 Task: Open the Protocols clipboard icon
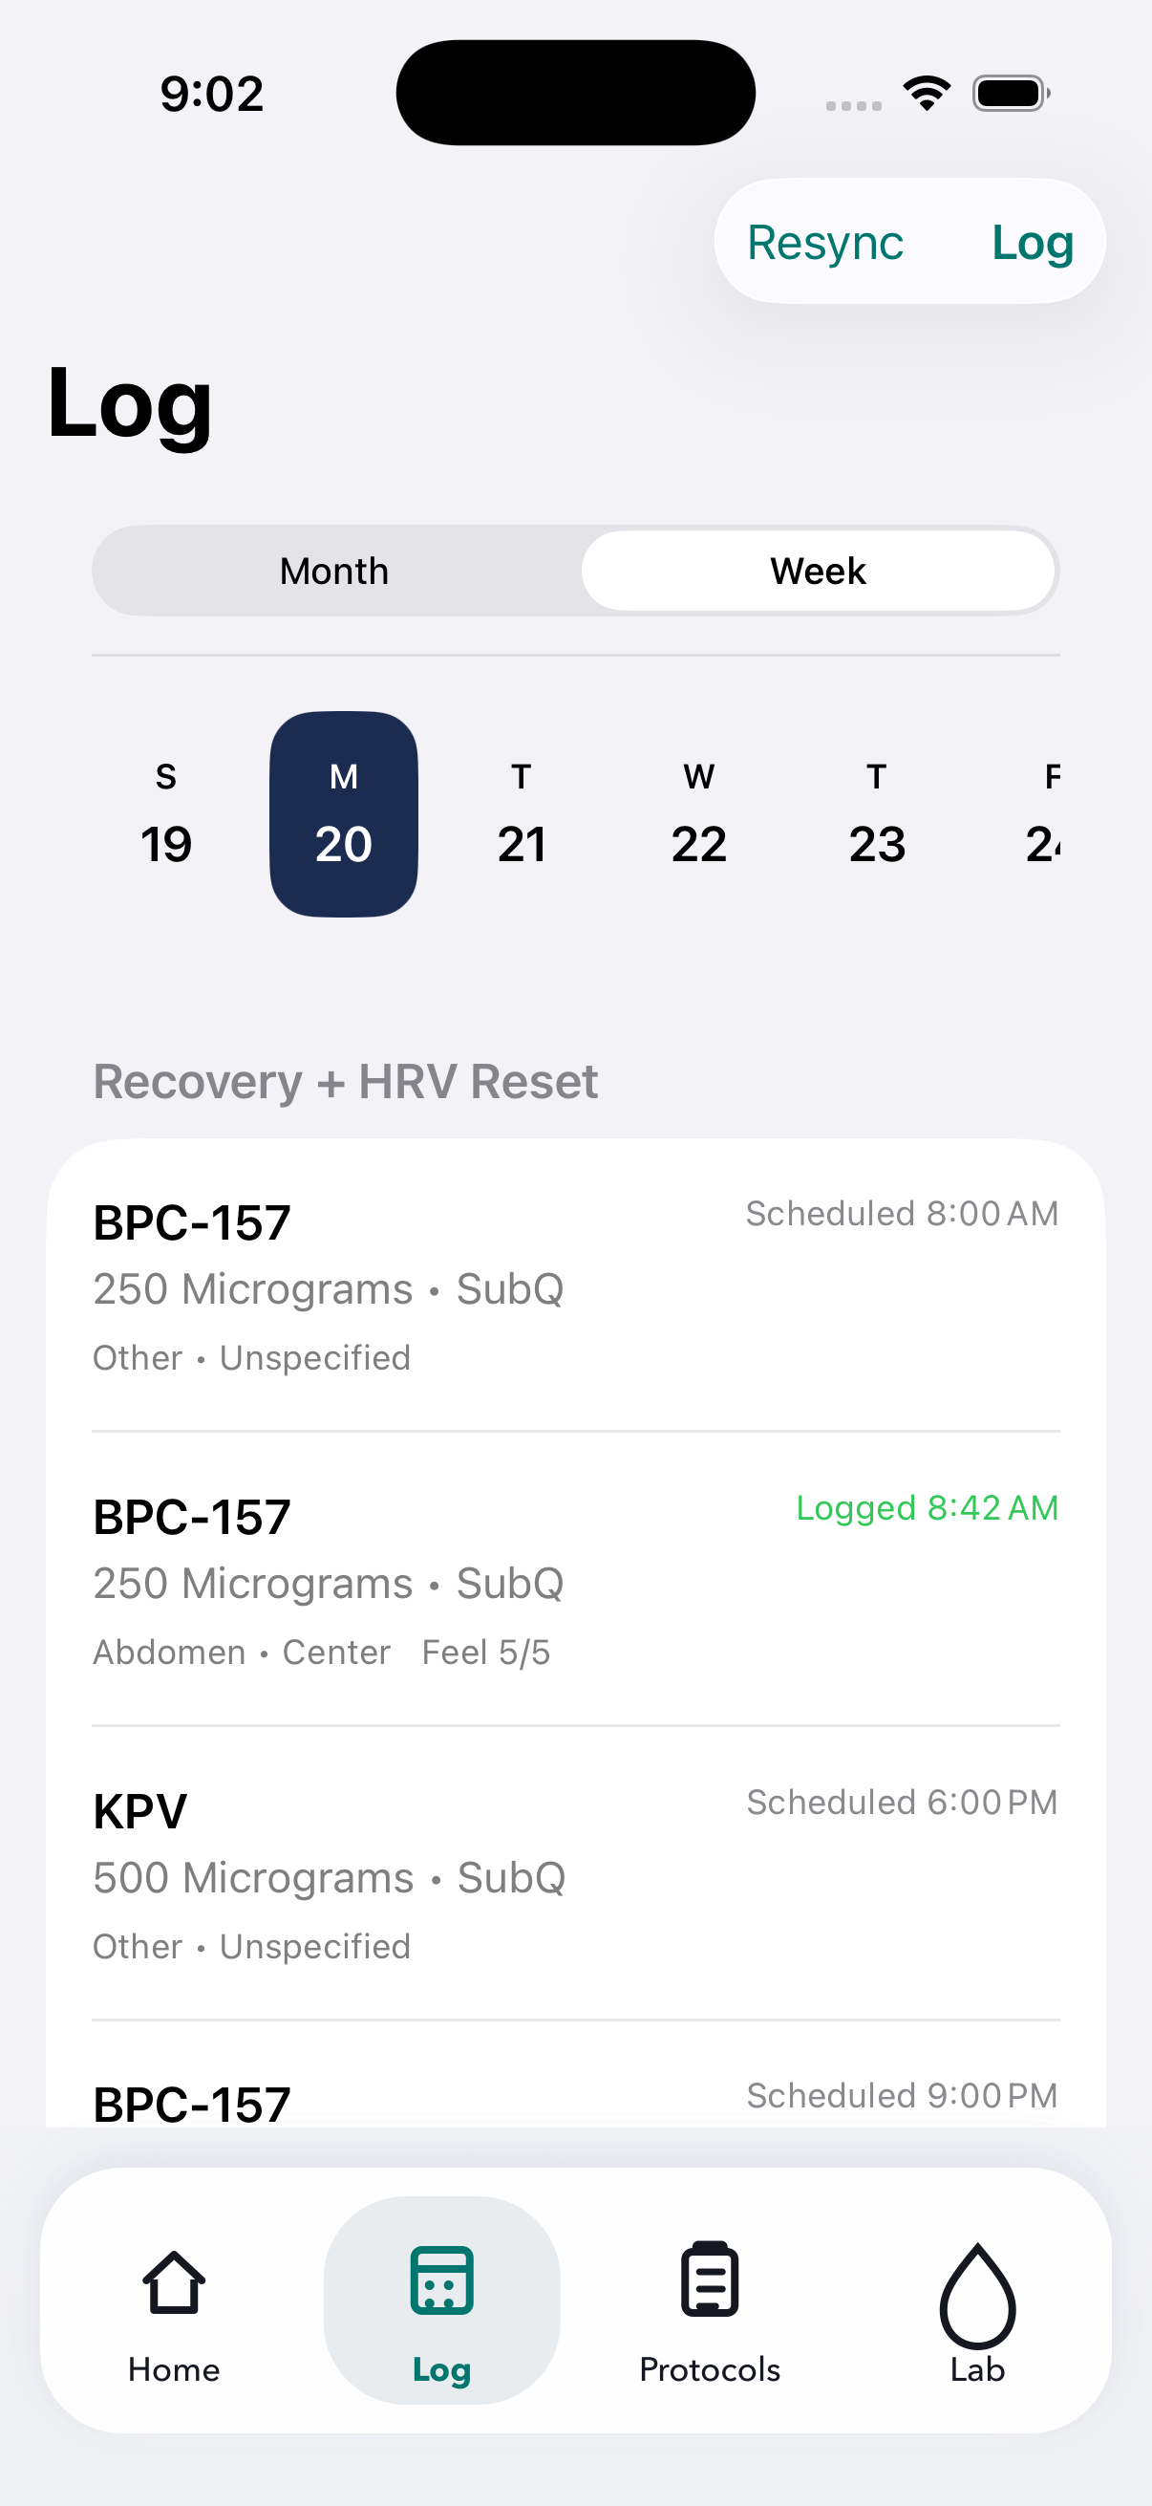[710, 2281]
